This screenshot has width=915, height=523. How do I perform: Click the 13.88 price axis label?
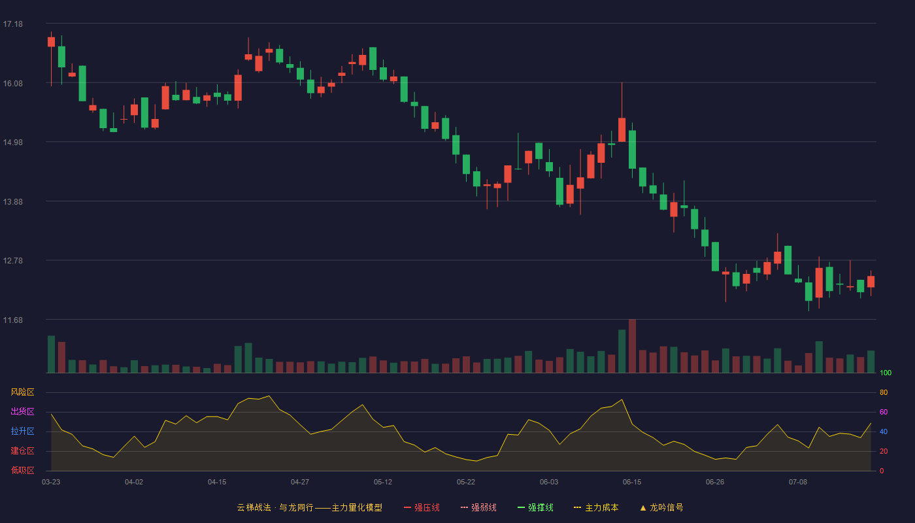13,201
